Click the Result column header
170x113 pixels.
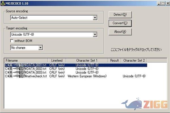click(114, 60)
